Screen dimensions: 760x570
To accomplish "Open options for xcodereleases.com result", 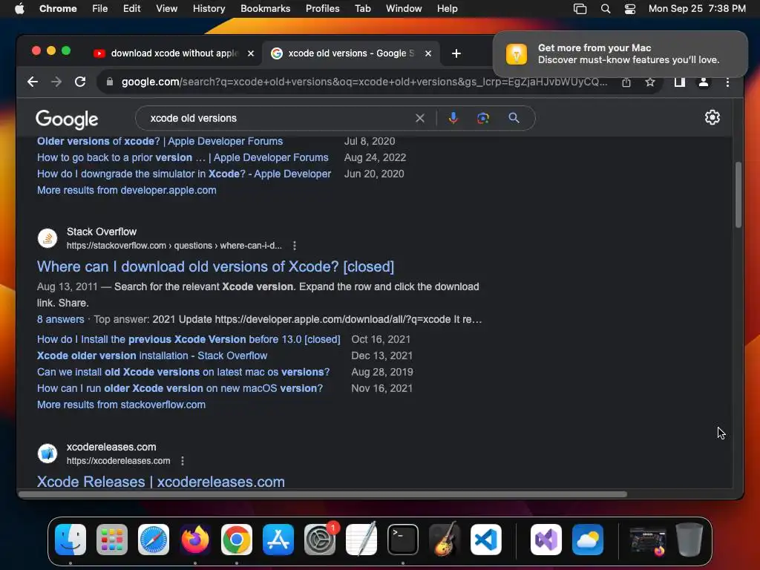I will tap(183, 461).
